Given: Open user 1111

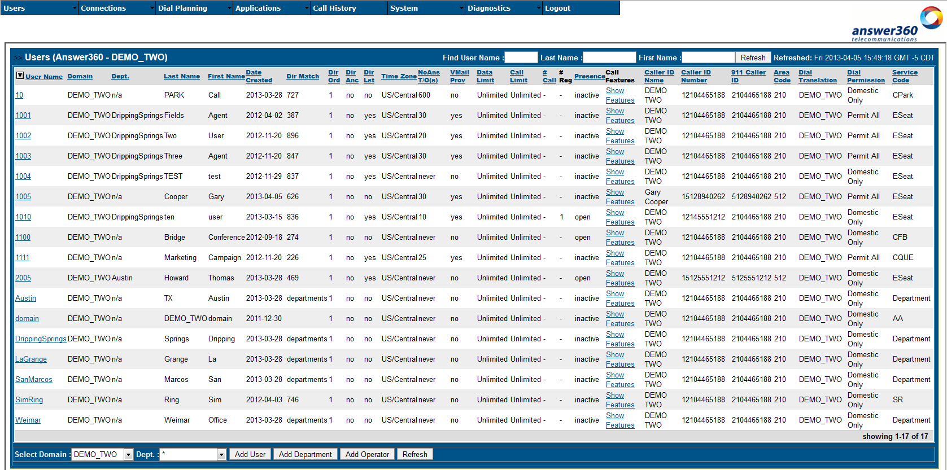Looking at the screenshot, I should point(23,257).
